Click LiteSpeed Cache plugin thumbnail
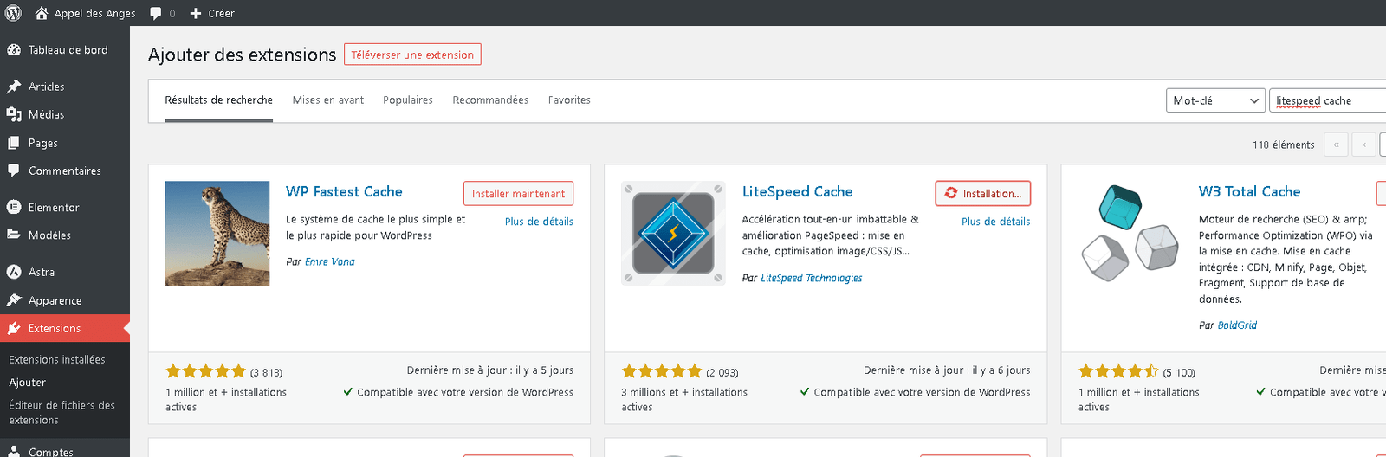The width and height of the screenshot is (1386, 457). [x=673, y=233]
